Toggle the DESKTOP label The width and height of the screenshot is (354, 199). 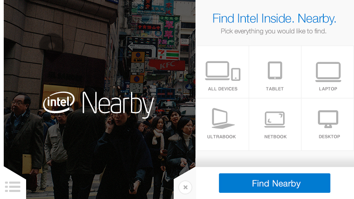[x=330, y=136]
